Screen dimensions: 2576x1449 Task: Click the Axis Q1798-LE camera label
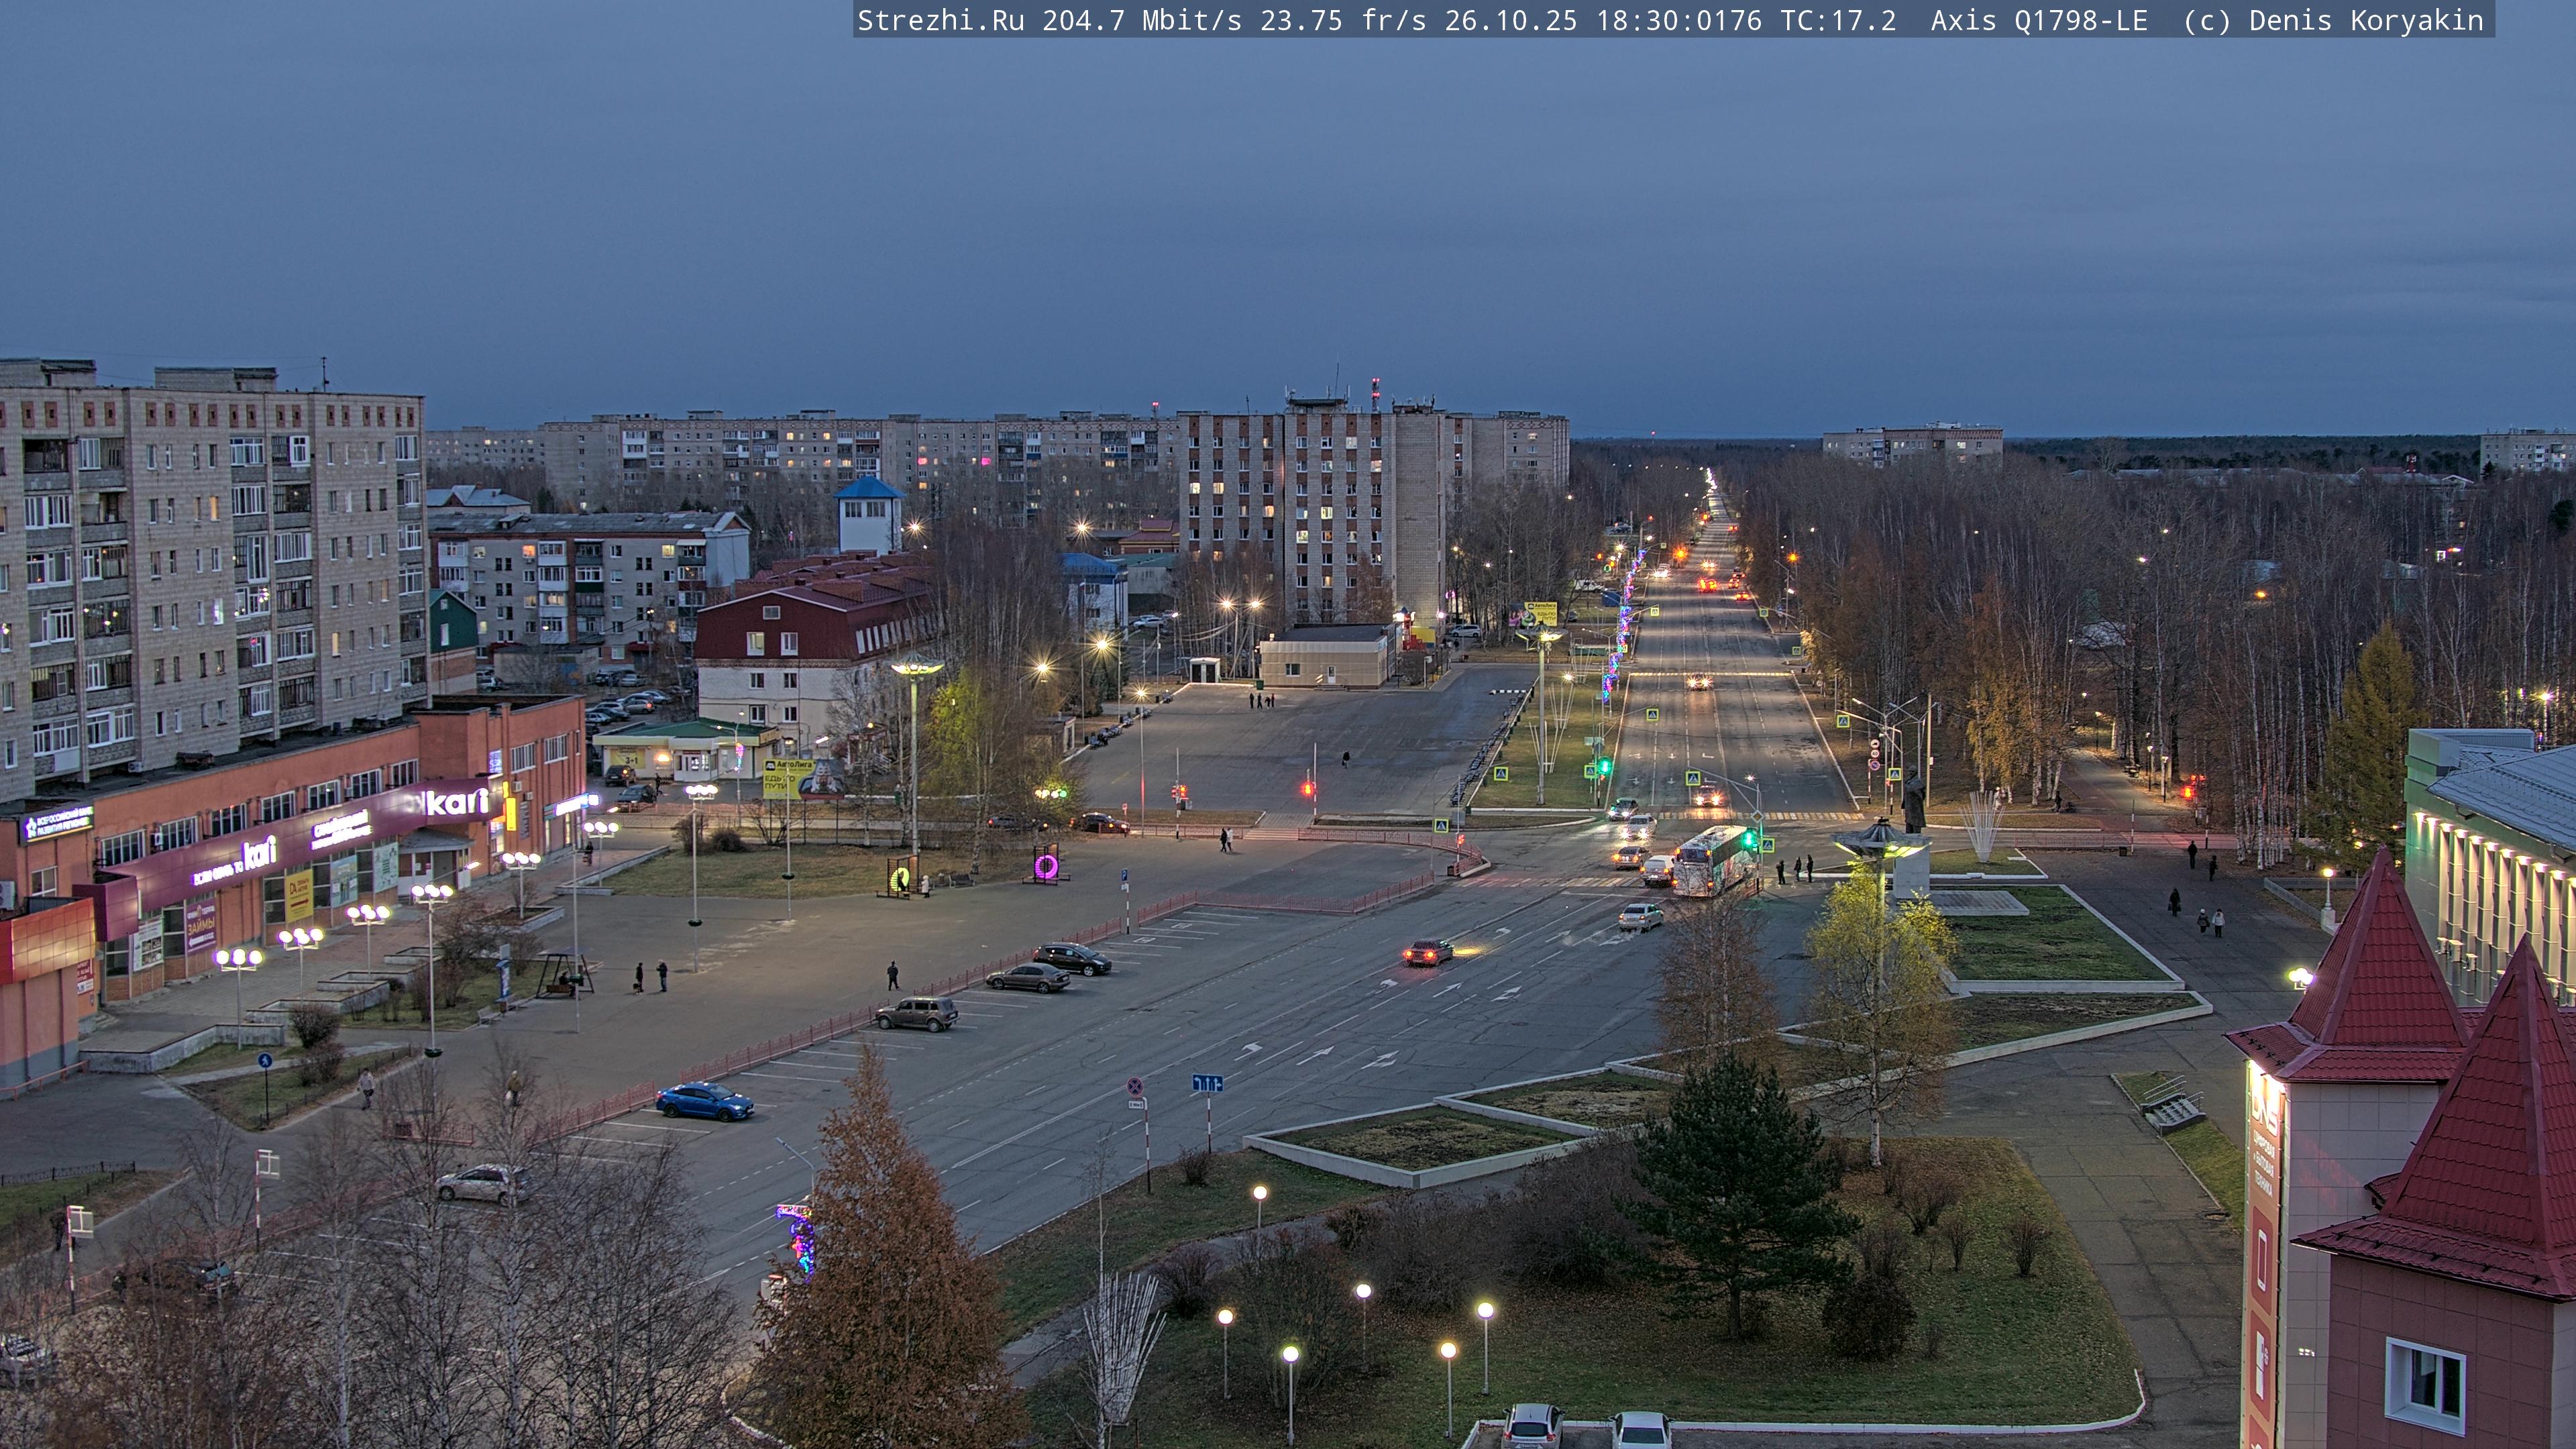click(2038, 20)
